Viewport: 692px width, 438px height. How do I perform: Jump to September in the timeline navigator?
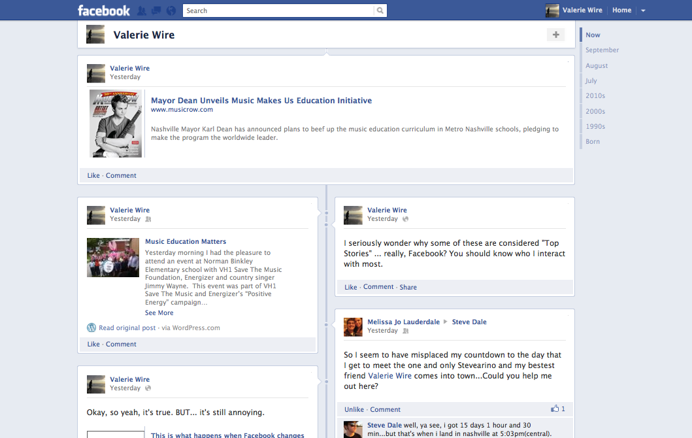(602, 50)
